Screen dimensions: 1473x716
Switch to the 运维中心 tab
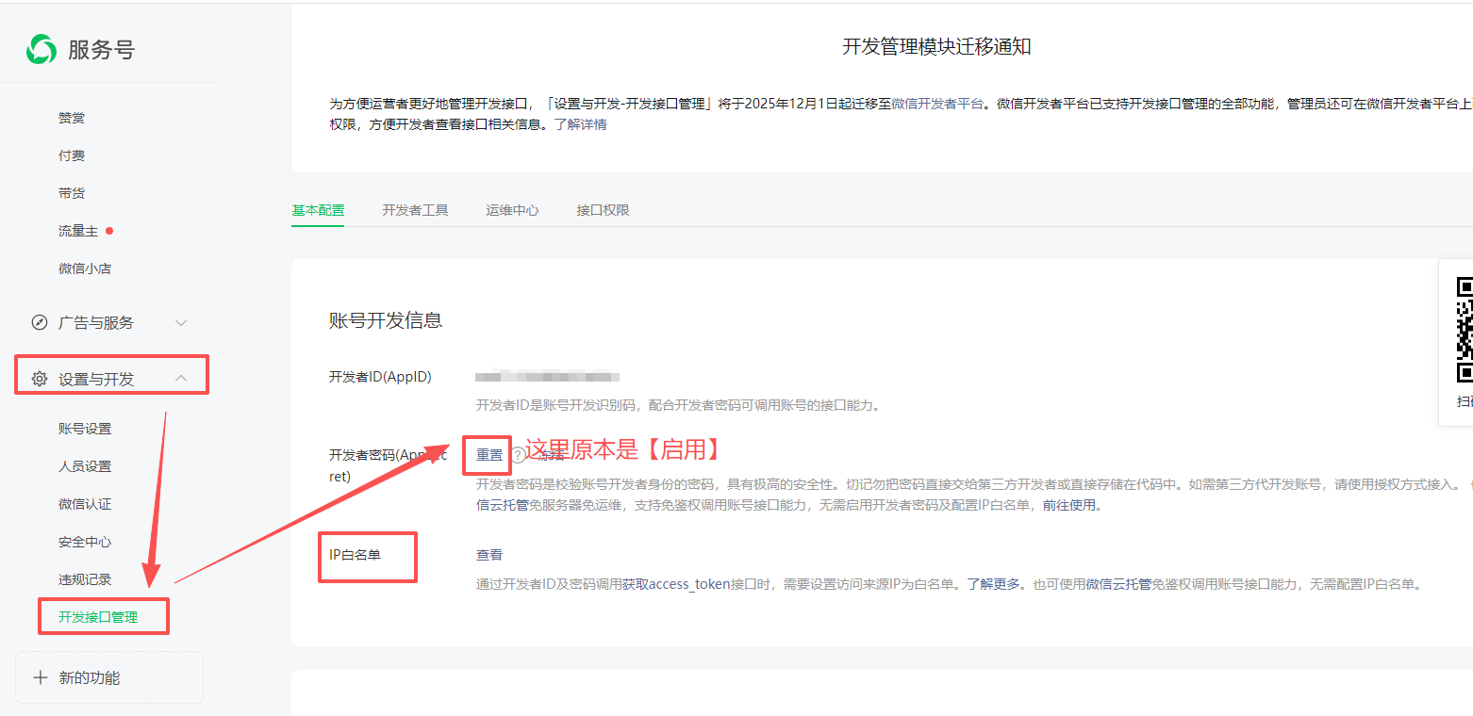coord(512,210)
